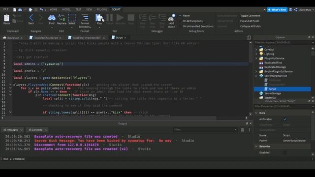Click the ServerStorage icon in Explorer
This screenshot has height=177, width=315.
261,93
